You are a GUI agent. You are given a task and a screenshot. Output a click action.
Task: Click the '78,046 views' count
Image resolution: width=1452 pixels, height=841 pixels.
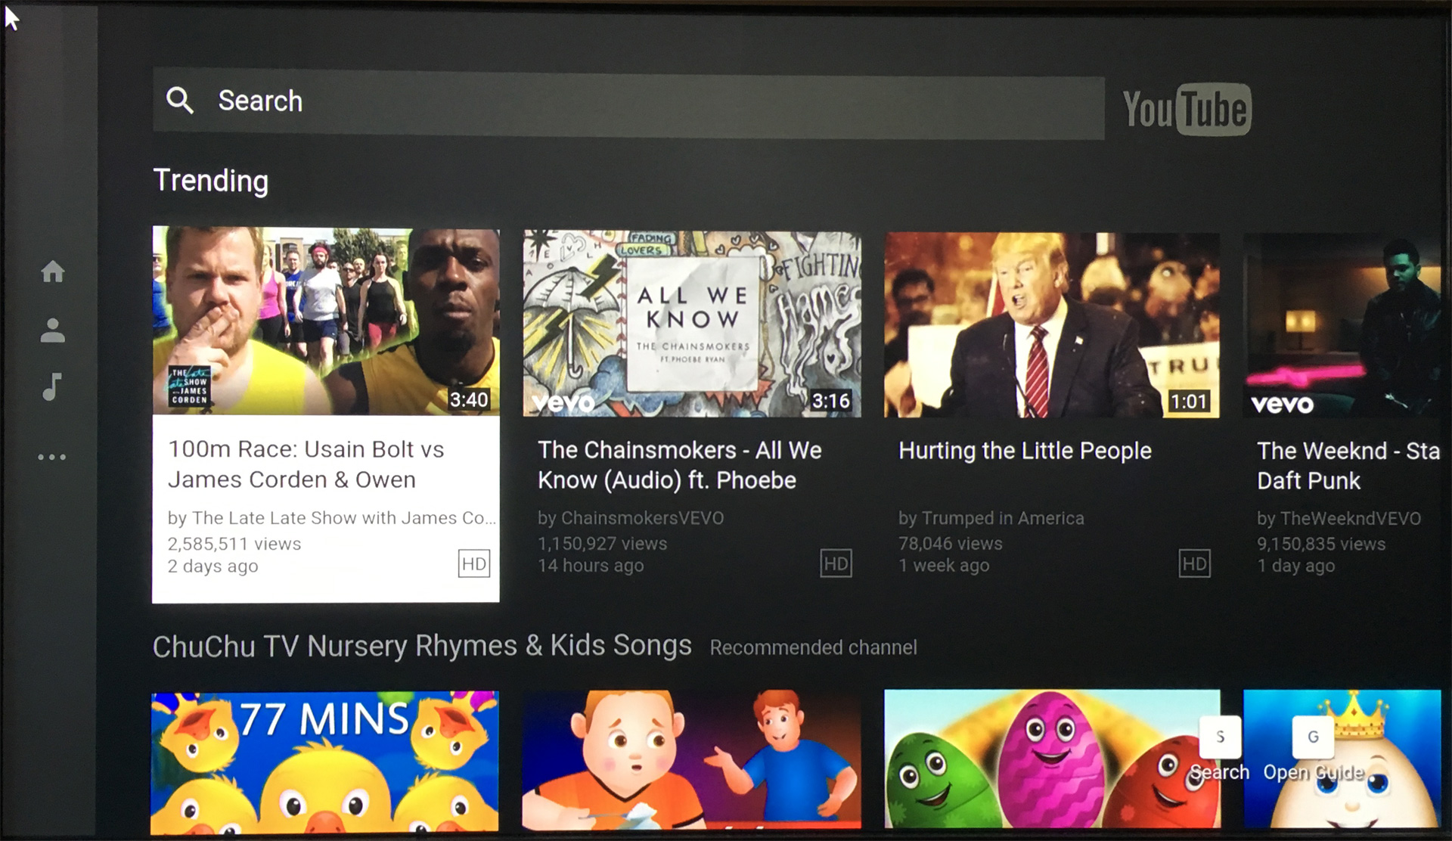coord(951,544)
